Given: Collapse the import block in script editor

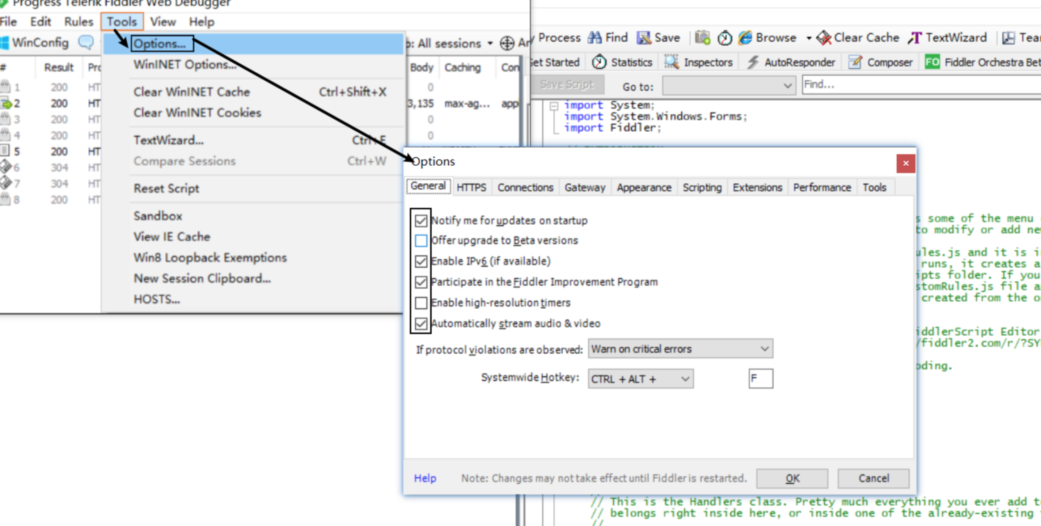Looking at the screenshot, I should coord(554,106).
